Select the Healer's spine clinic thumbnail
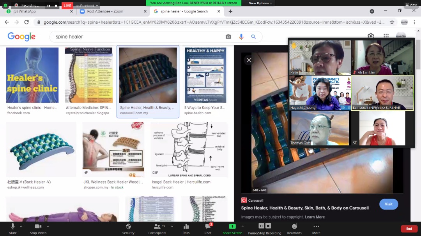Screen dimensions: 421x236 (x=32, y=75)
